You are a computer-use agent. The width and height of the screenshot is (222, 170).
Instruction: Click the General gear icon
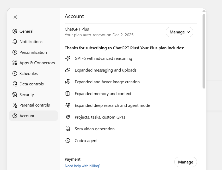click(x=15, y=31)
